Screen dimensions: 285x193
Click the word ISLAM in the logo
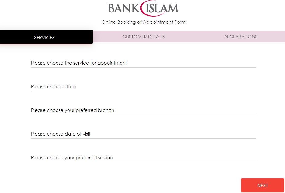coord(162,8)
